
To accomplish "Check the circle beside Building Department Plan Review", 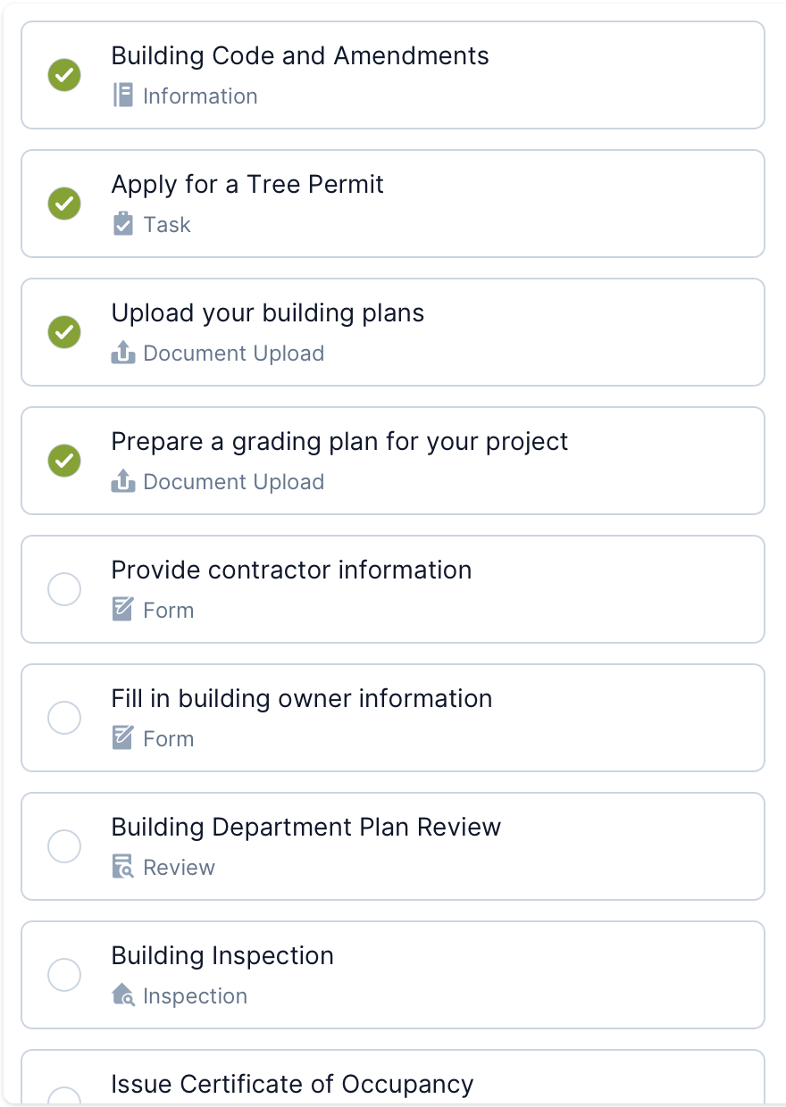I will (x=64, y=846).
